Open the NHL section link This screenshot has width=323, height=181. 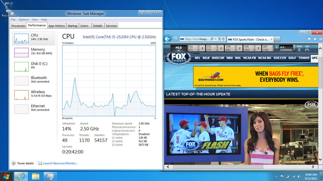tap(238, 58)
